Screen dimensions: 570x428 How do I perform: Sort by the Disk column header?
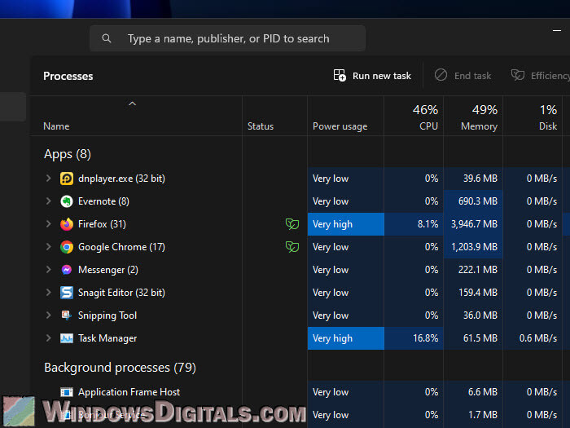click(x=533, y=116)
